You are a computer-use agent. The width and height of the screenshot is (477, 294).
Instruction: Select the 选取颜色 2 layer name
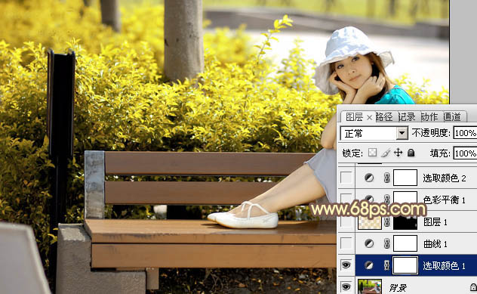coord(445,178)
